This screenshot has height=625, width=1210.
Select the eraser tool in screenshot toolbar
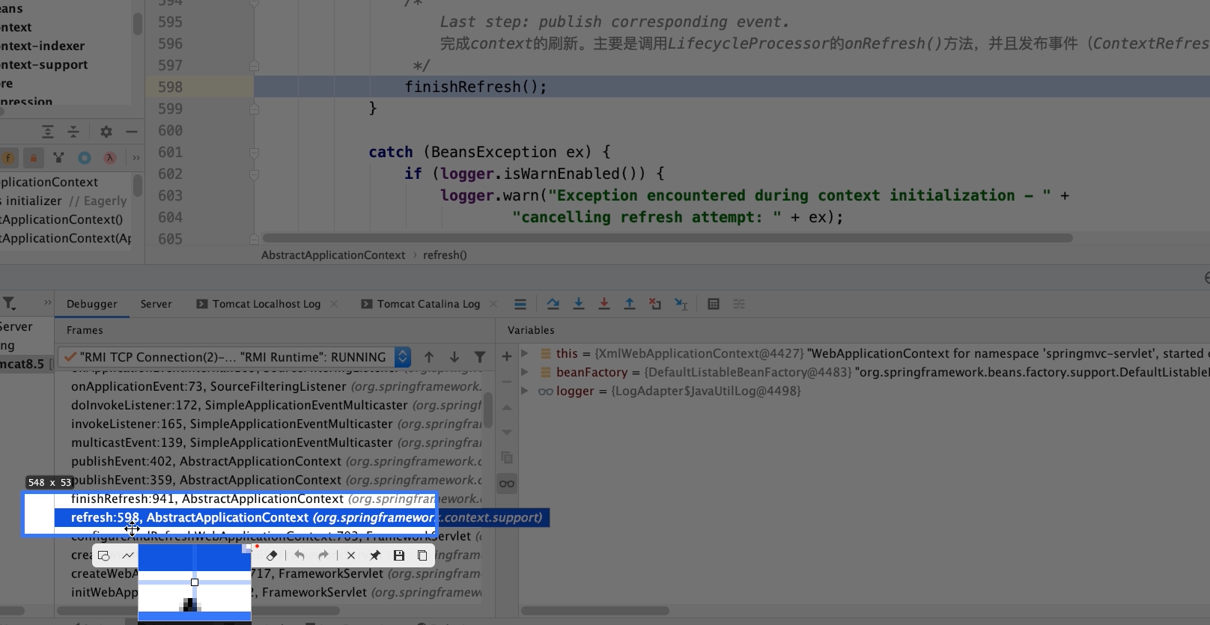pyautogui.click(x=272, y=555)
